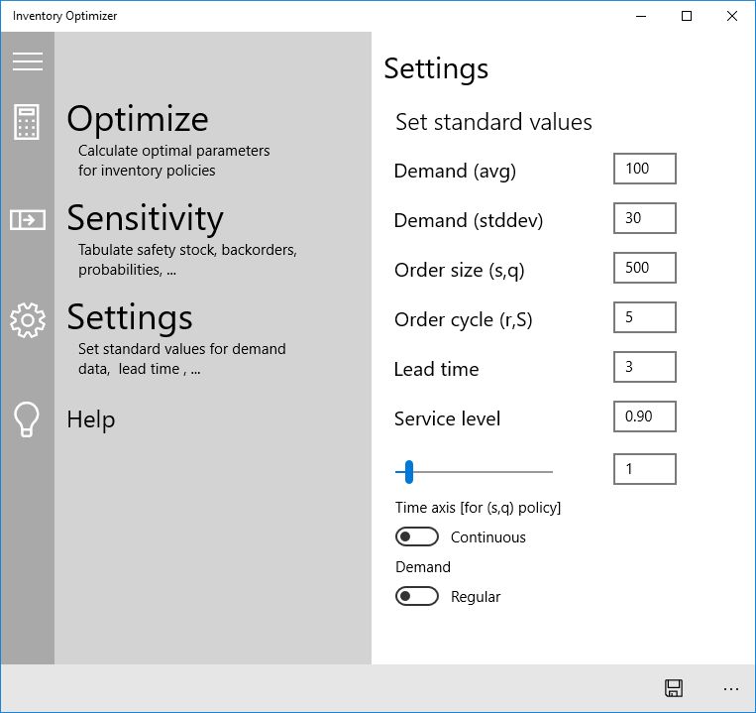Toggle the Continuous time axis switch
This screenshot has height=713, width=756.
pos(416,537)
